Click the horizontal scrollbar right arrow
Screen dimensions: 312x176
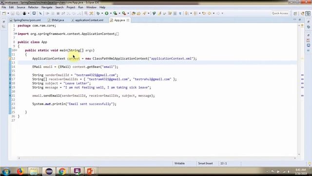coord(295,158)
